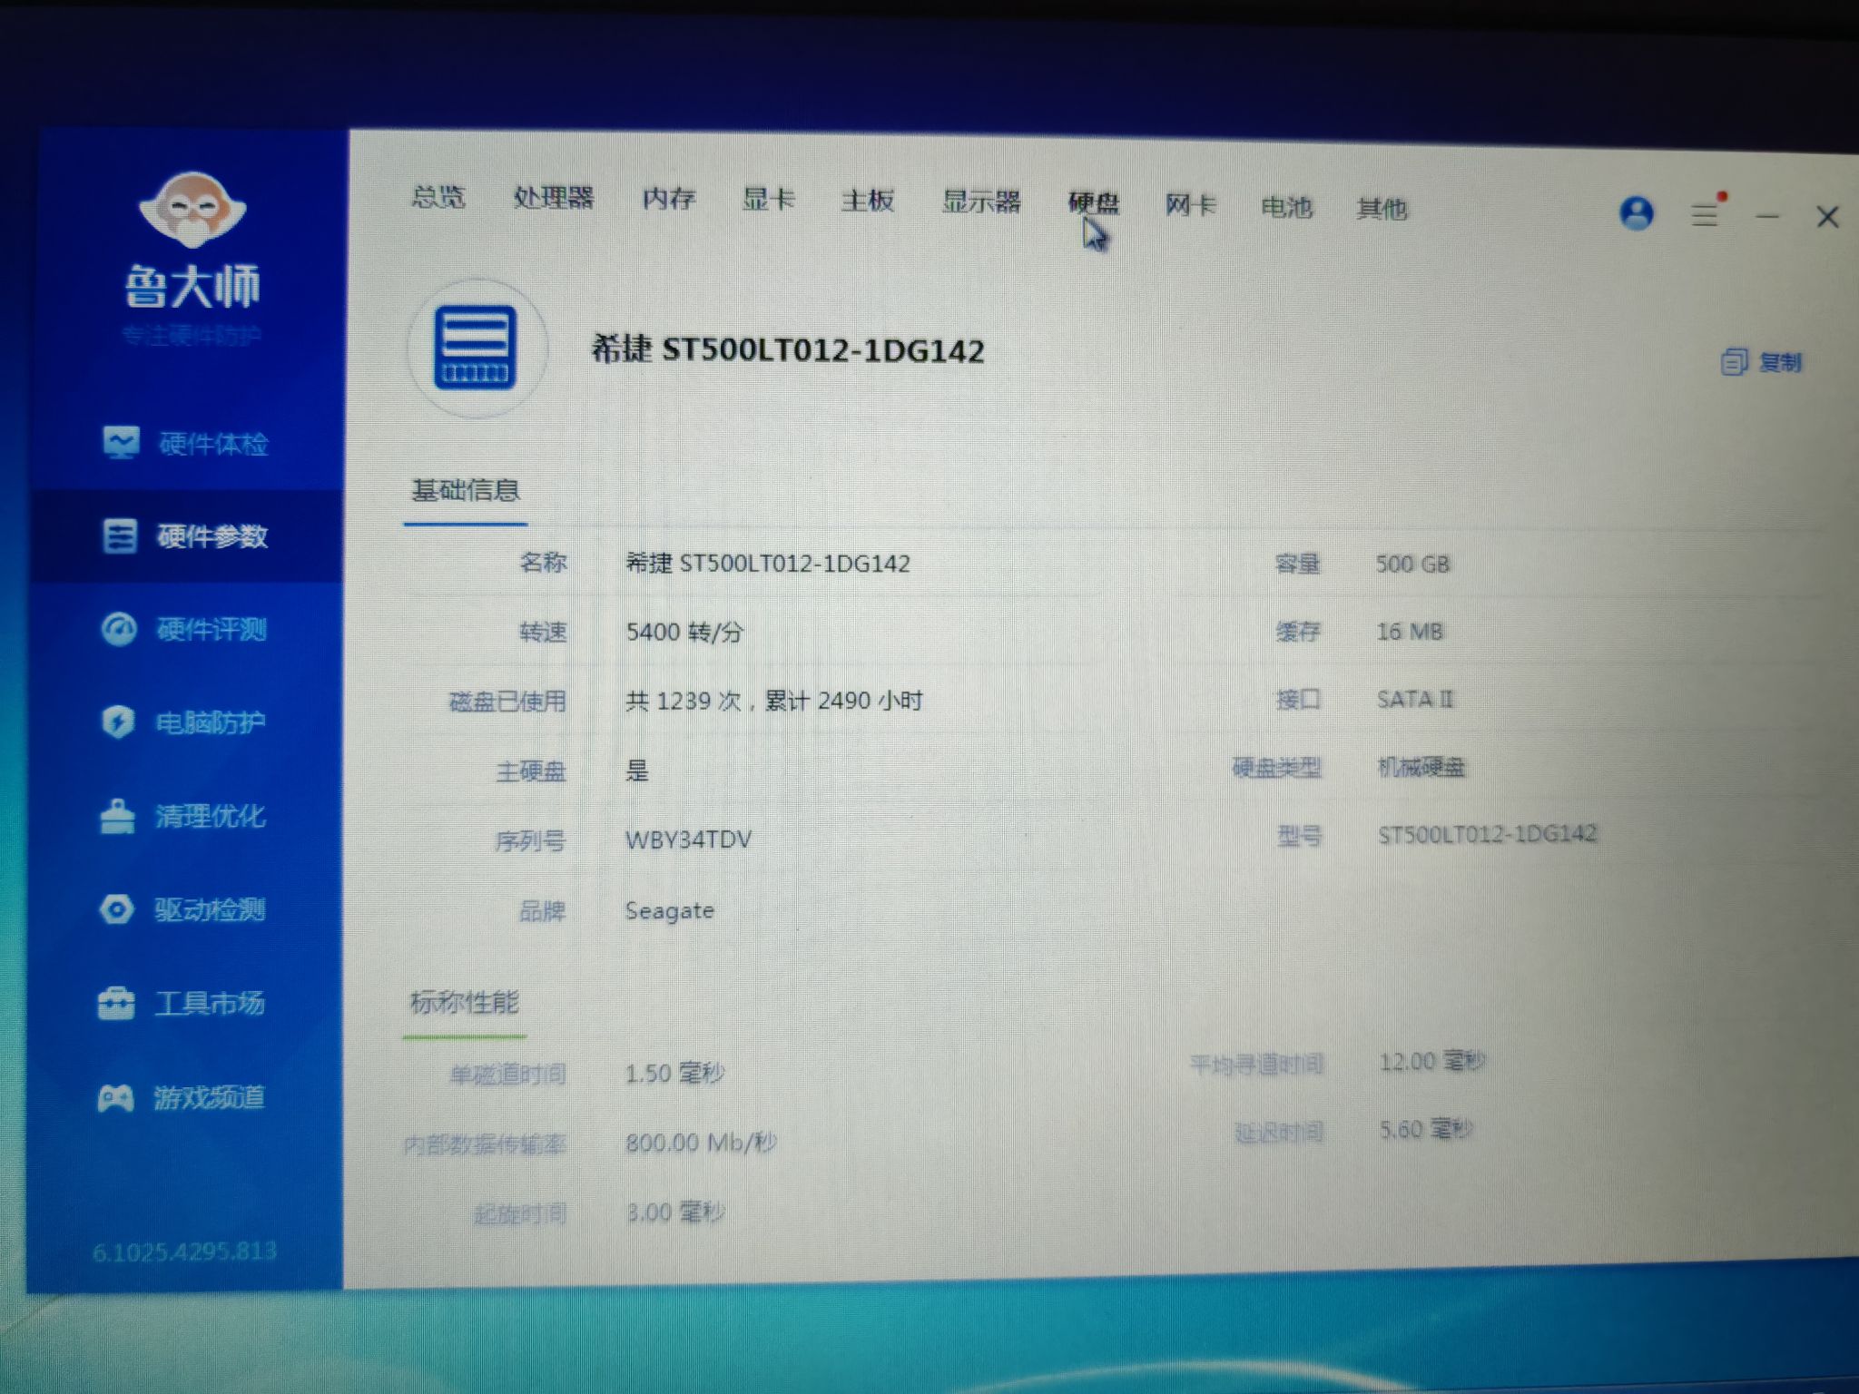This screenshot has width=1859, height=1394.
Task: Switch to 处理器 processor tab
Action: 554,197
